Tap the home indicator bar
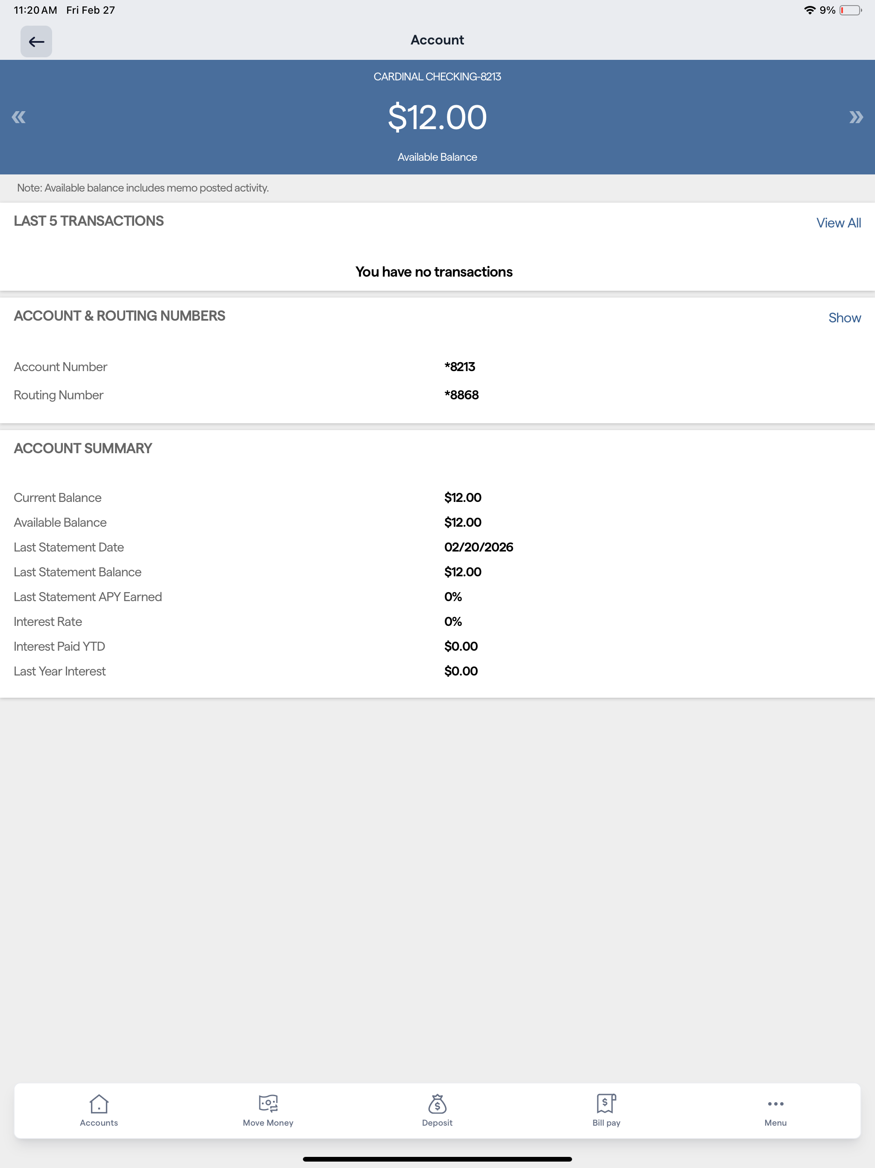This screenshot has width=875, height=1168. coord(437,1159)
